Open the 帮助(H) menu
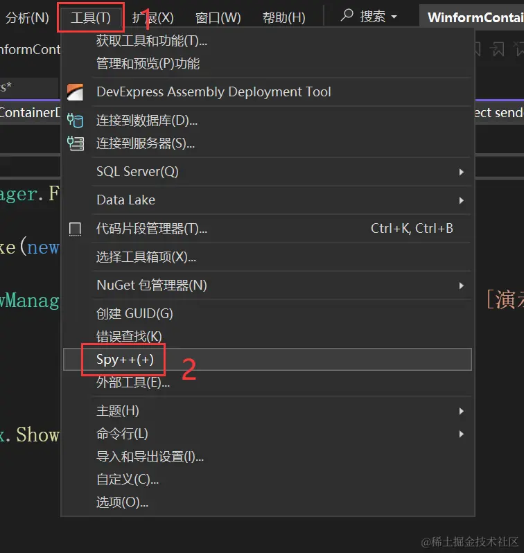This screenshot has width=524, height=553. [x=283, y=17]
